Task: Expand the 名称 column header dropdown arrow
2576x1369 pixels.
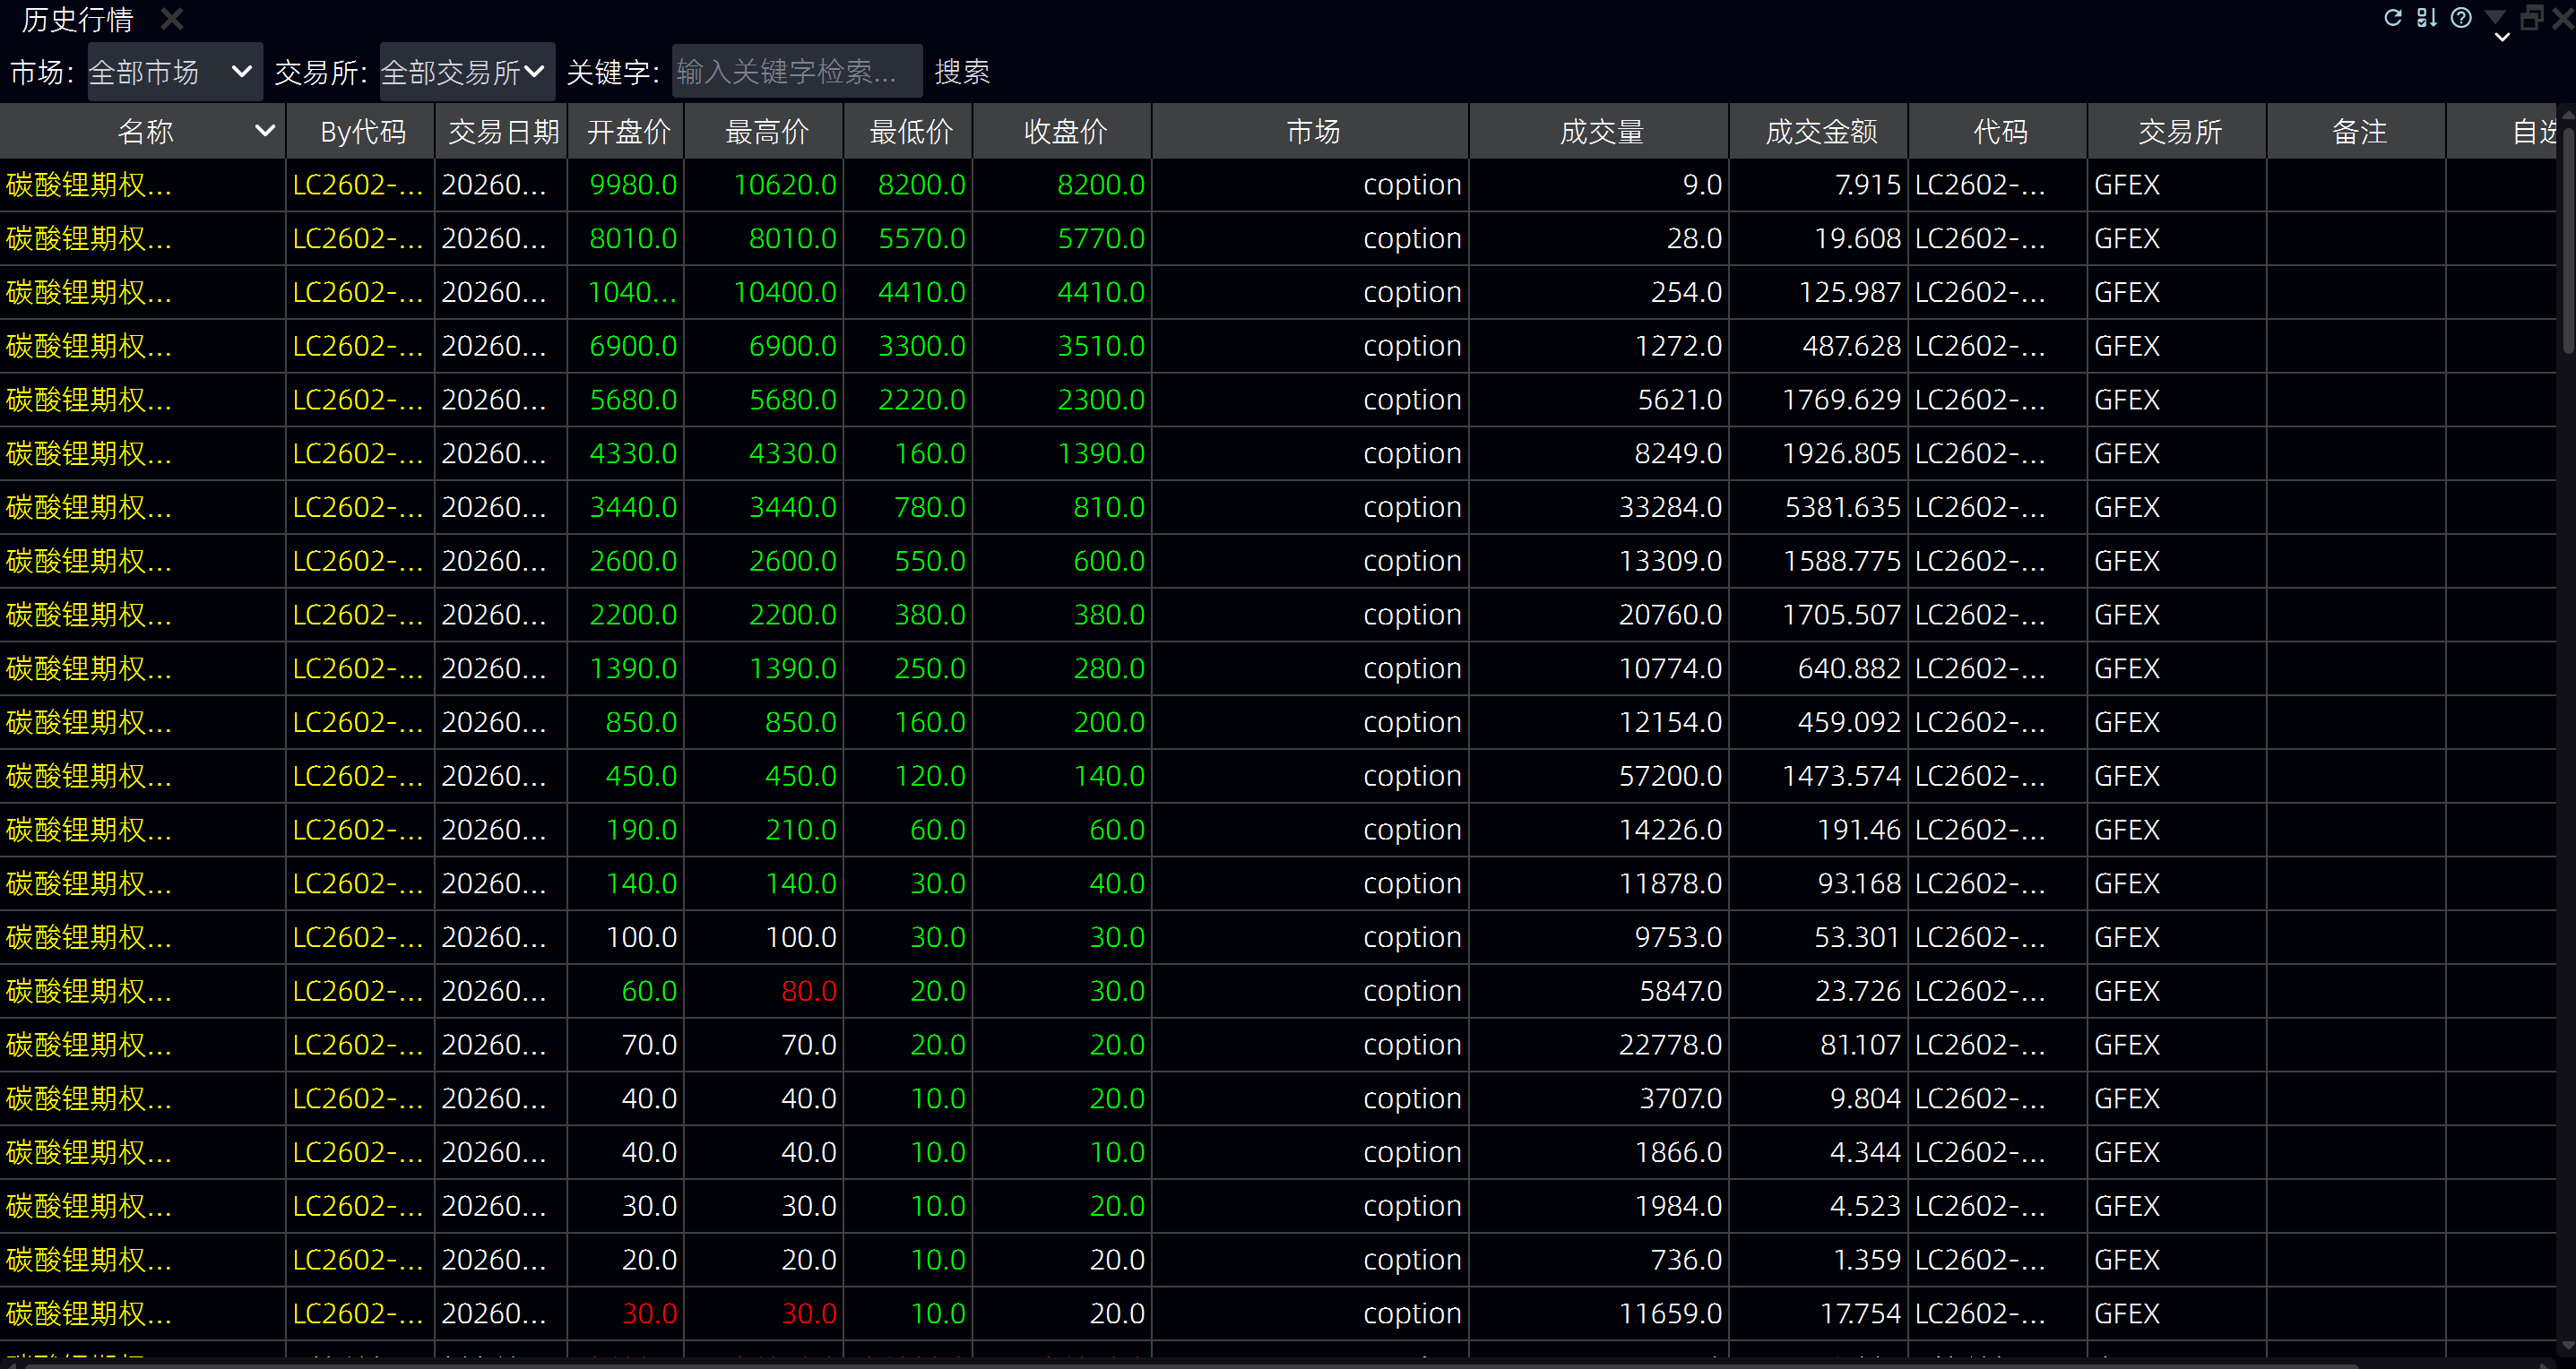Action: 264,131
